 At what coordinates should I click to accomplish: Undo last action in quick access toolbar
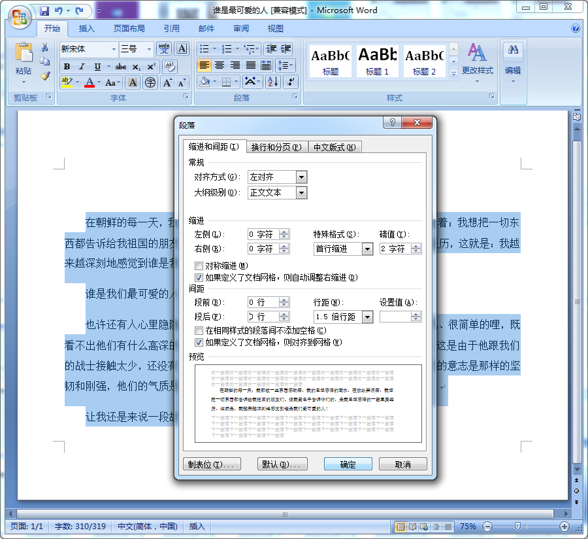[x=58, y=11]
